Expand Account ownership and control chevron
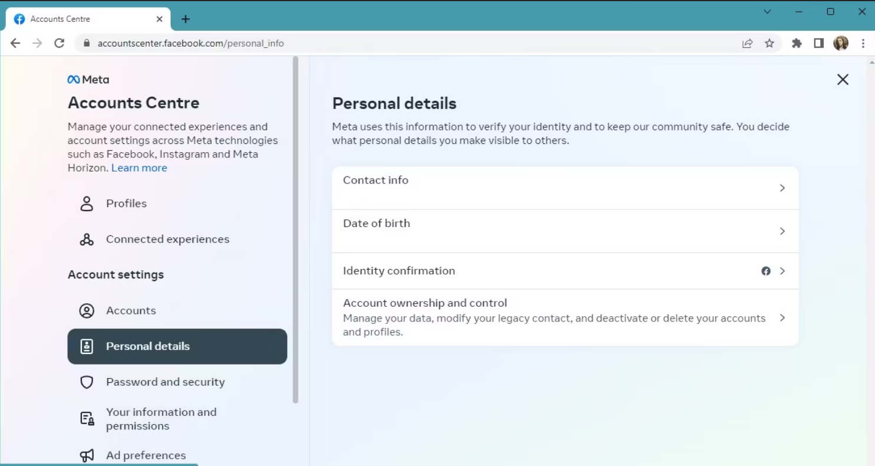The height and width of the screenshot is (466, 875). (782, 317)
